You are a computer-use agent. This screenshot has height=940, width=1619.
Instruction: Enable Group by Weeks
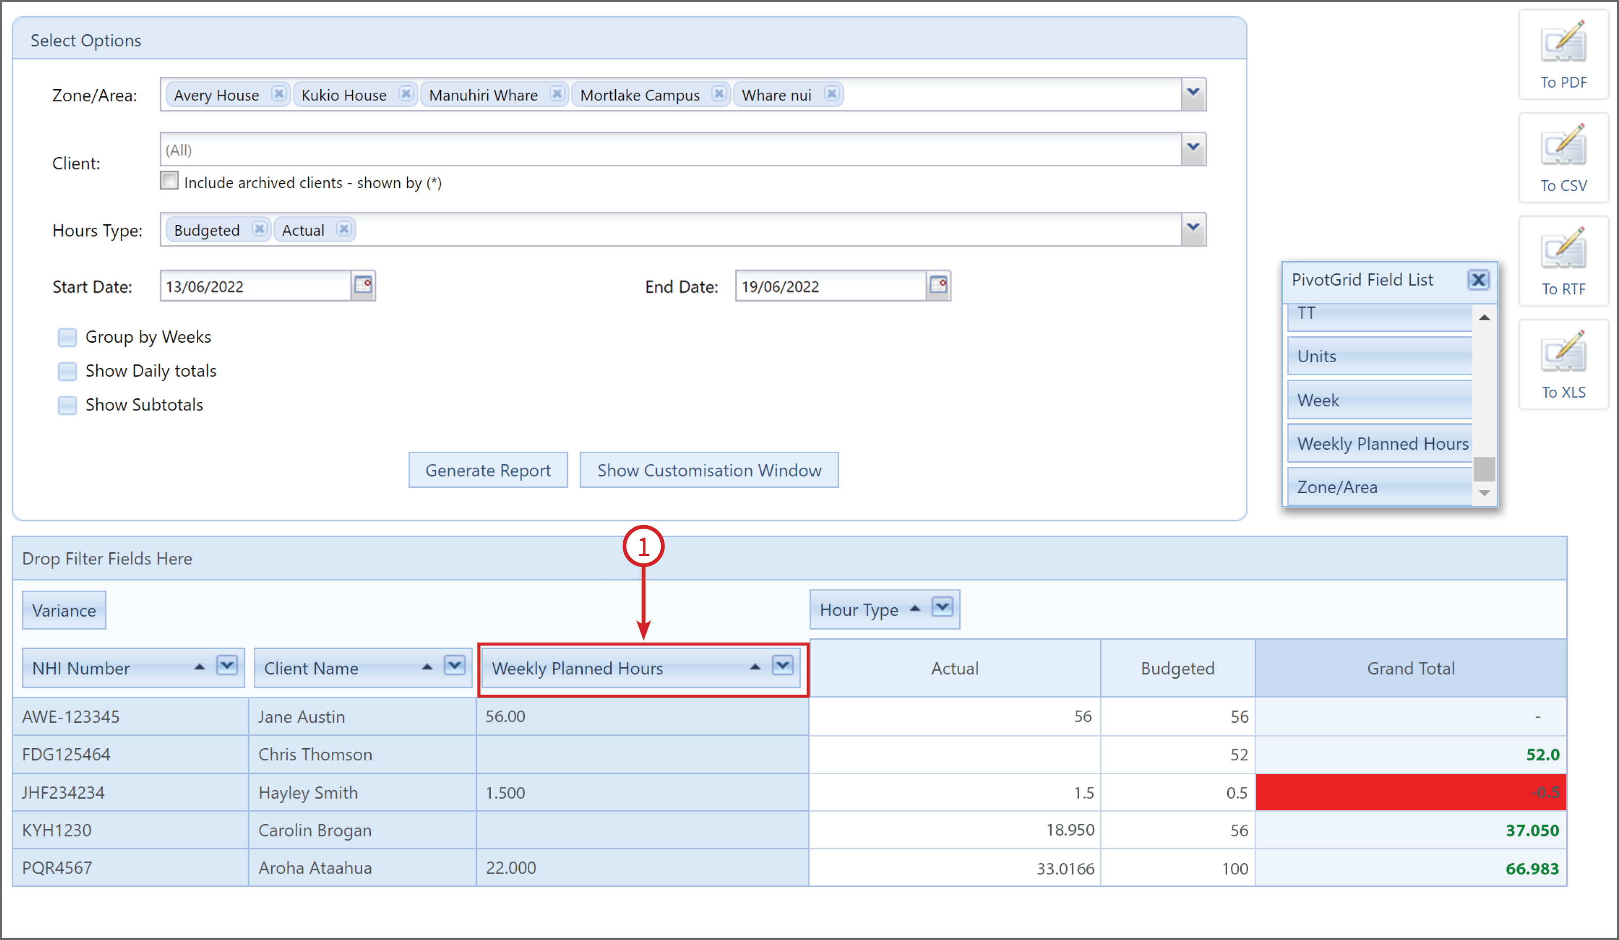click(x=67, y=337)
